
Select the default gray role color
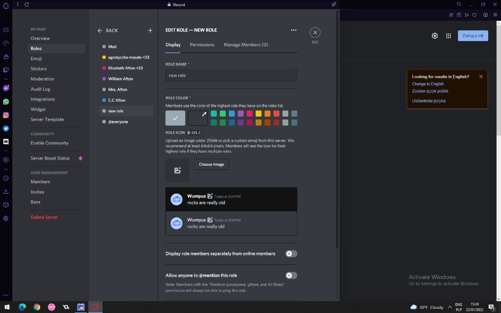pyautogui.click(x=175, y=118)
